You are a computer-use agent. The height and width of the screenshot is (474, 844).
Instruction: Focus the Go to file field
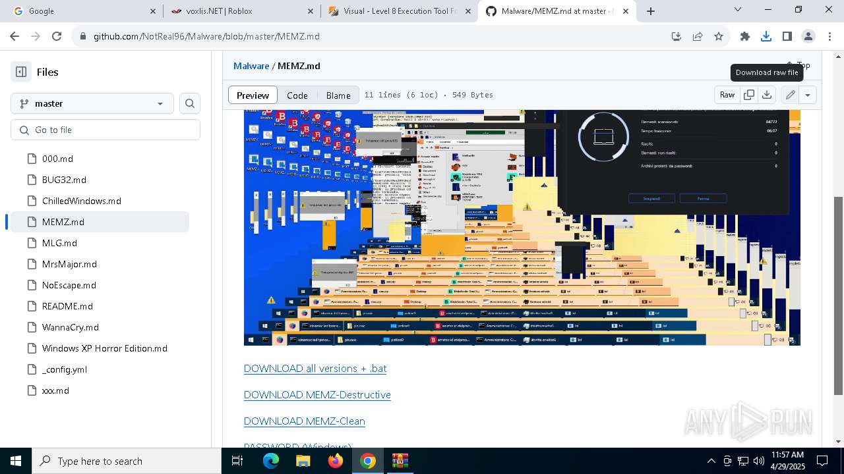coord(105,130)
